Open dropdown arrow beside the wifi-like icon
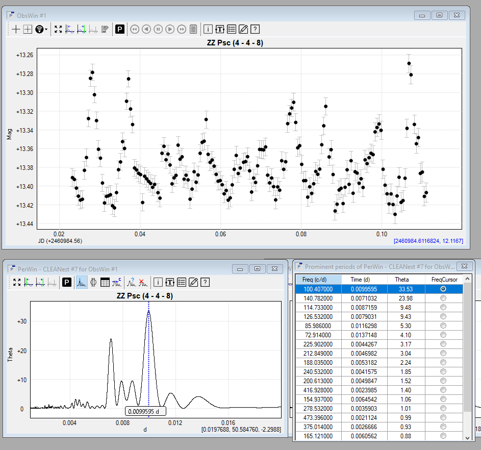Image resolution: width=481 pixels, height=450 pixels. pyautogui.click(x=47, y=30)
